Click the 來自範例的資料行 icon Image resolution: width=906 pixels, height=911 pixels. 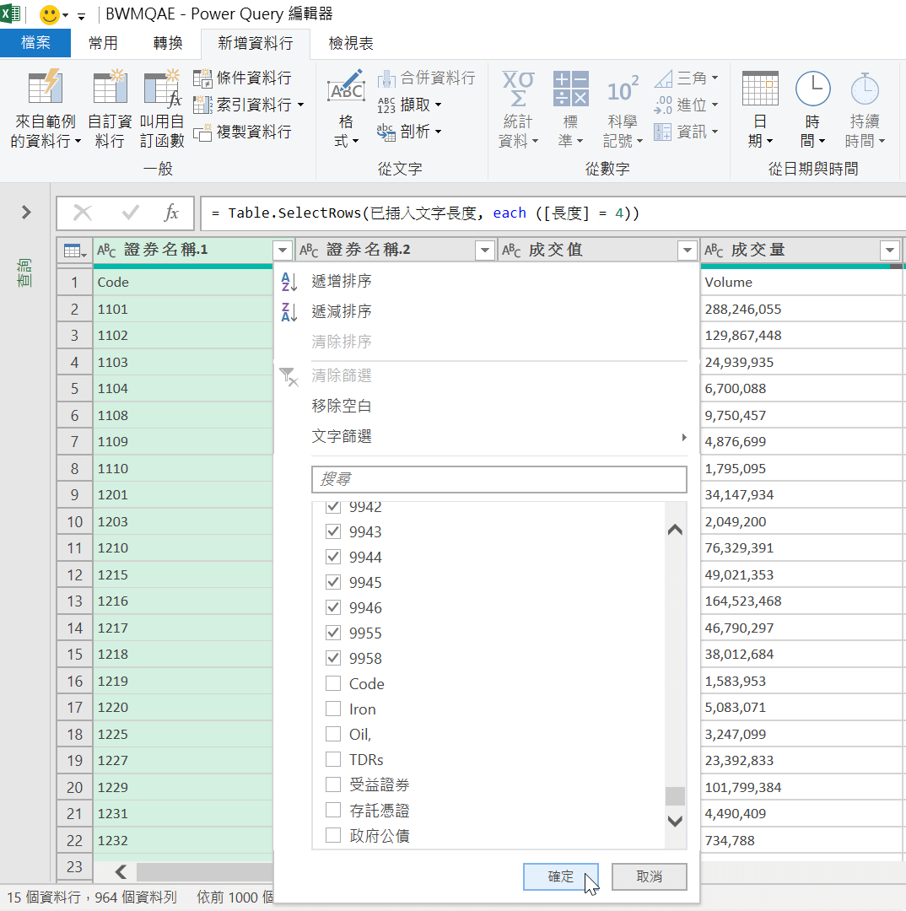pyautogui.click(x=46, y=87)
